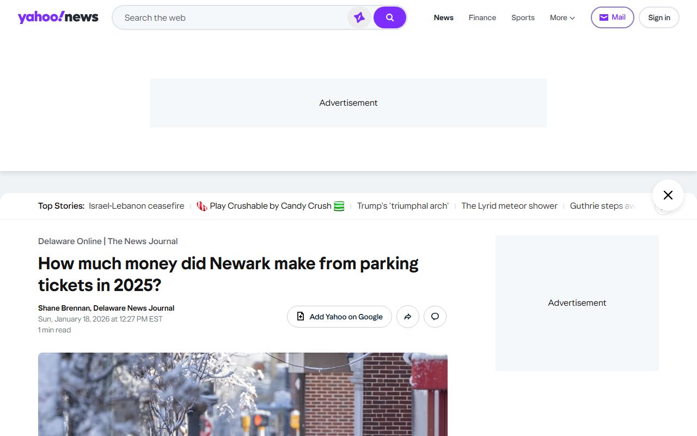
Task: Open Yahoo Mail
Action: coord(613,17)
